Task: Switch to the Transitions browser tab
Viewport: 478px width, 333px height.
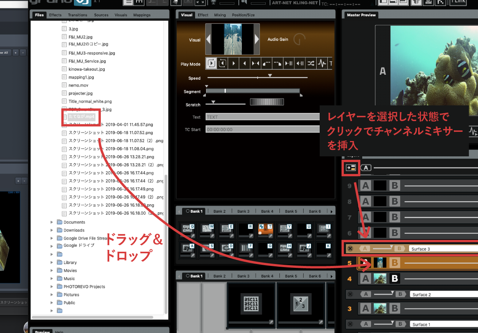Action: pos(77,15)
